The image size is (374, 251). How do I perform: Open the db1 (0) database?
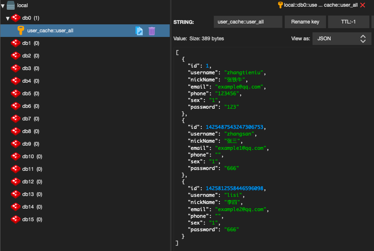click(x=30, y=43)
